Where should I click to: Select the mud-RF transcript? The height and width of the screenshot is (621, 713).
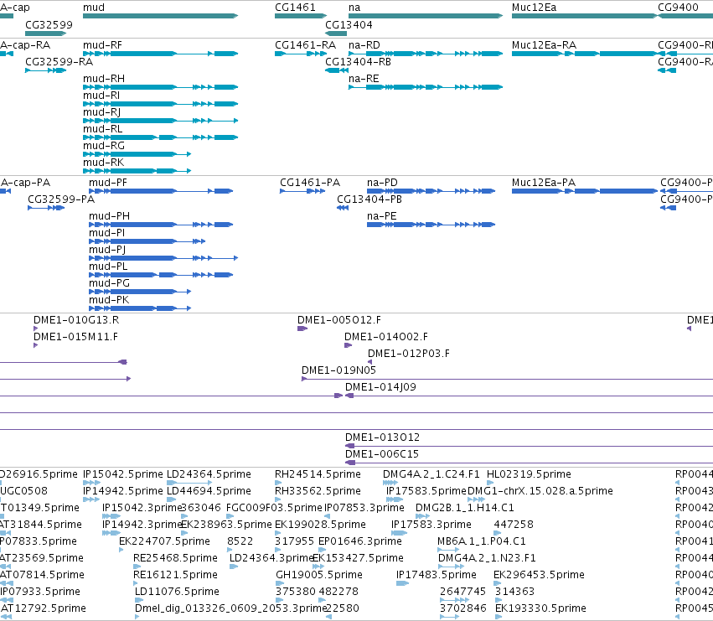160,54
